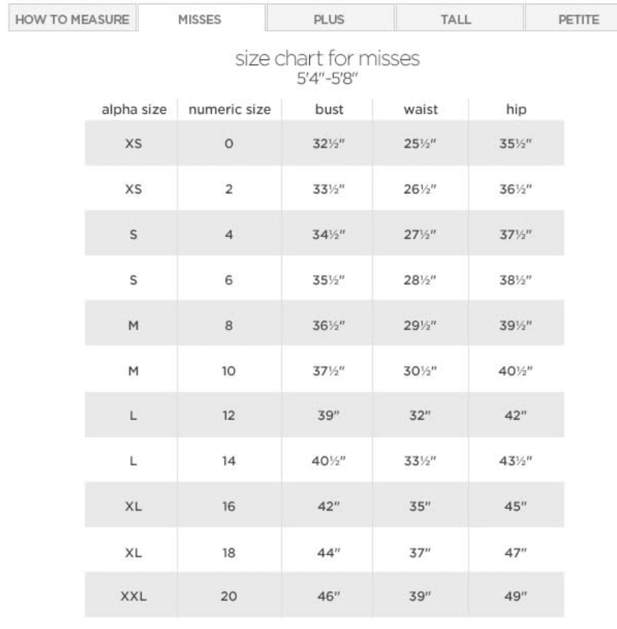
Task: Click numeric size 12 in the table
Action: coord(229,415)
